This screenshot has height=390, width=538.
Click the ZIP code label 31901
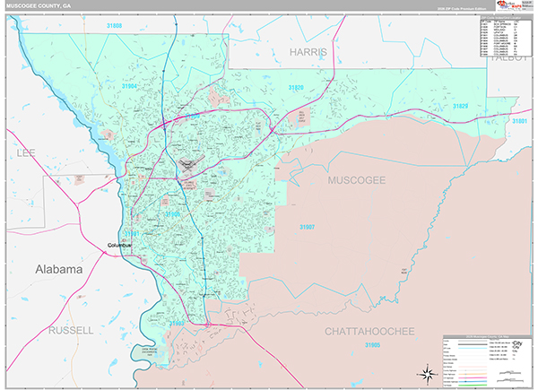pos(132,234)
